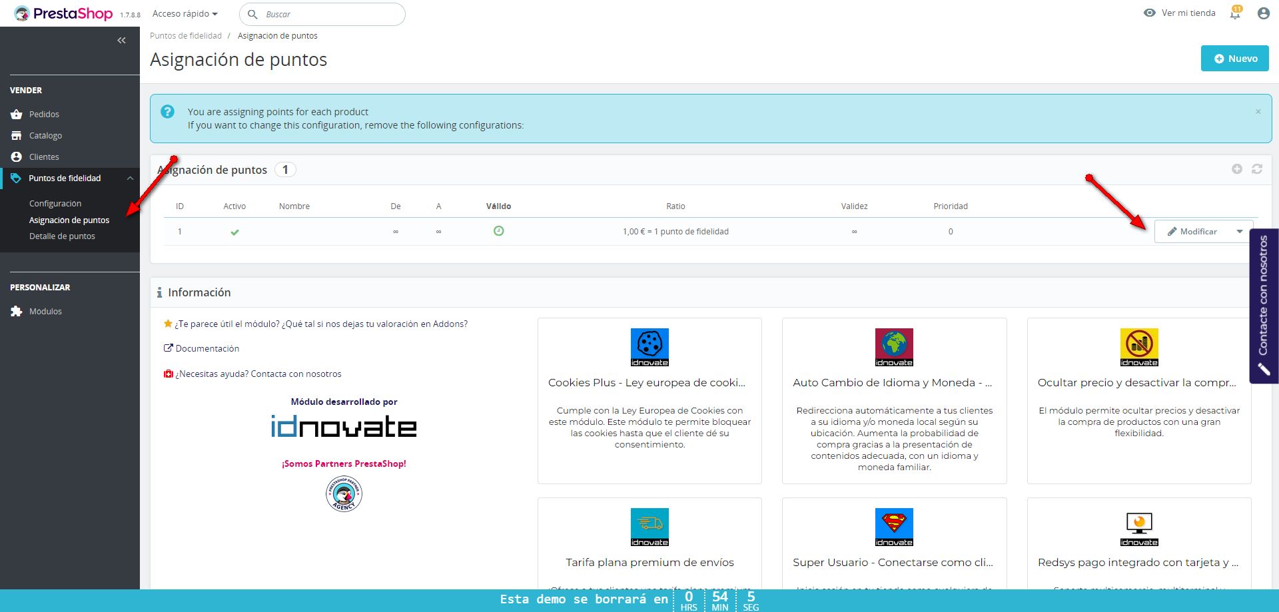Viewport: 1279px width, 612px height.
Task: Click the Pedidos basket icon
Action: coord(17,115)
